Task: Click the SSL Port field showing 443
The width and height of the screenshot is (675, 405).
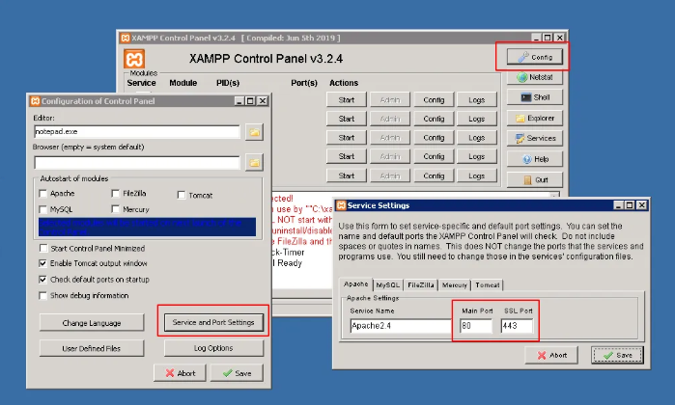Action: point(517,326)
